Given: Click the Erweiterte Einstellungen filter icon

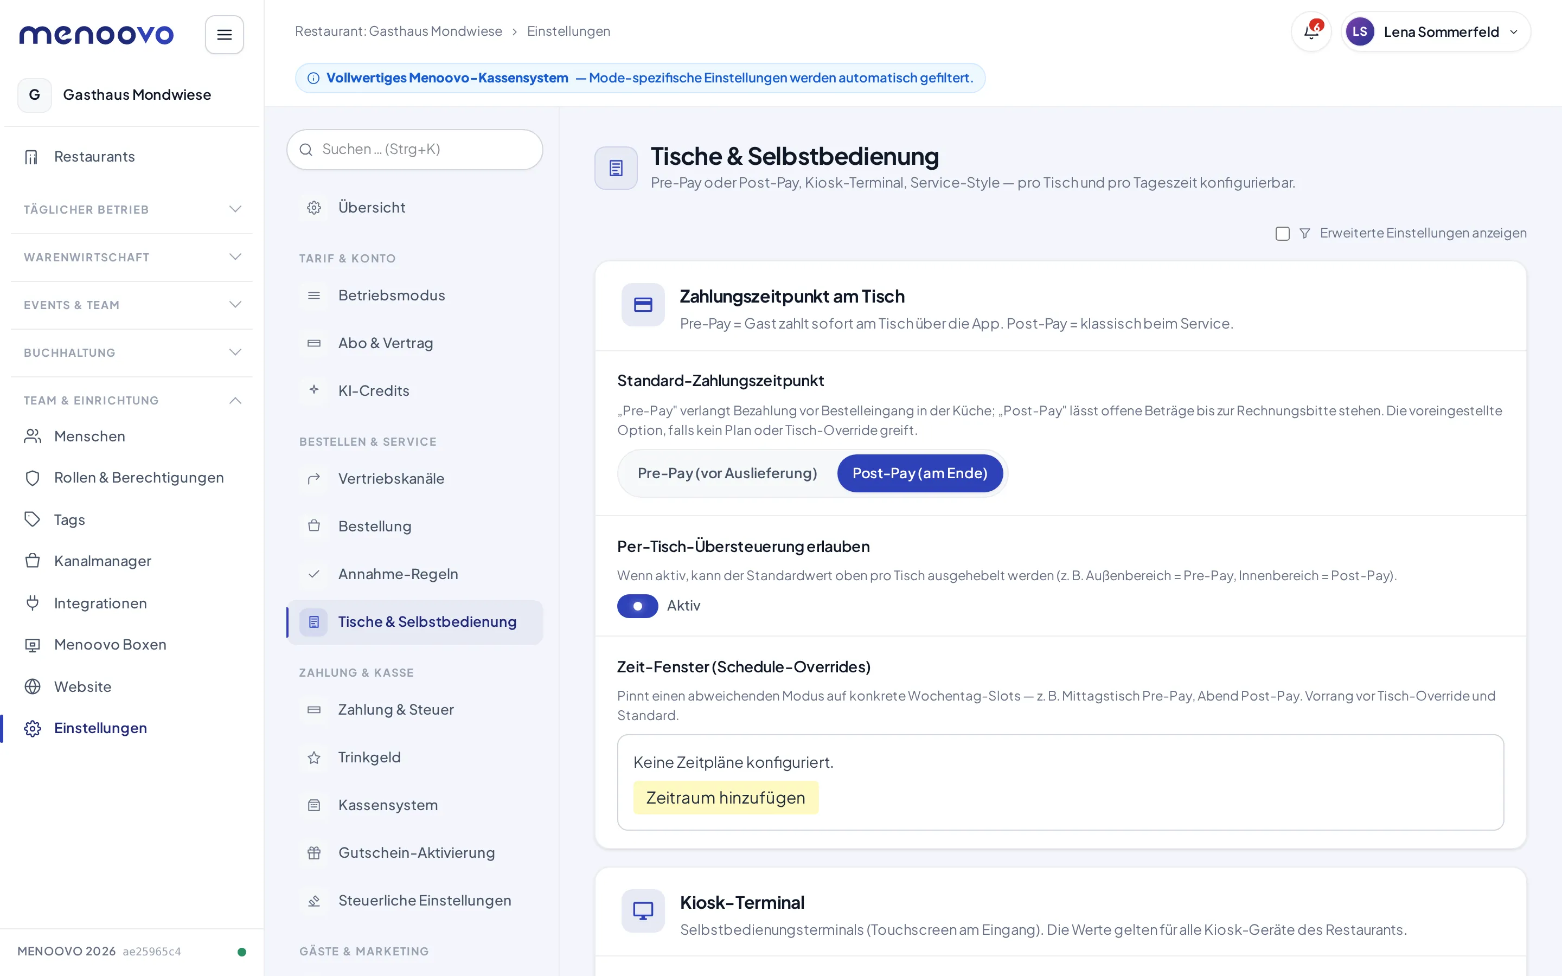Looking at the screenshot, I should point(1304,234).
